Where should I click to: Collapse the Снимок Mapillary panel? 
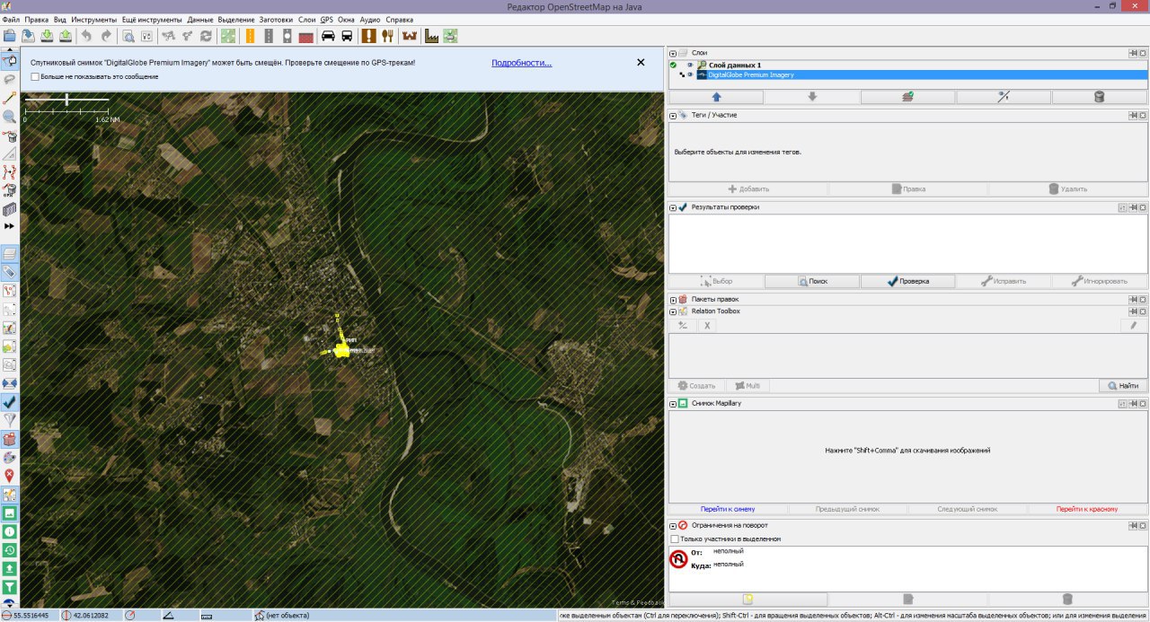click(x=673, y=404)
